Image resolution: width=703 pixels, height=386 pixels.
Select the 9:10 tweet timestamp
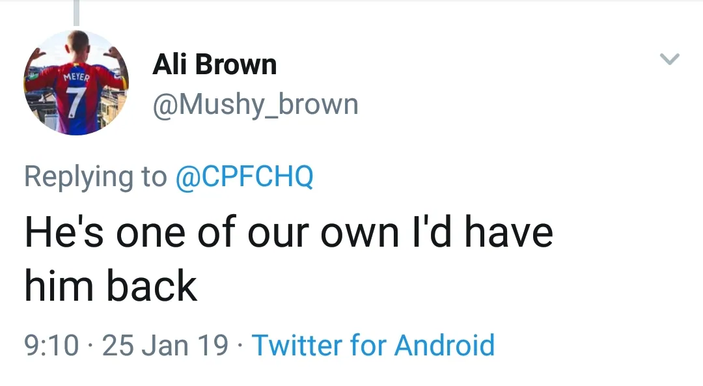(x=51, y=345)
